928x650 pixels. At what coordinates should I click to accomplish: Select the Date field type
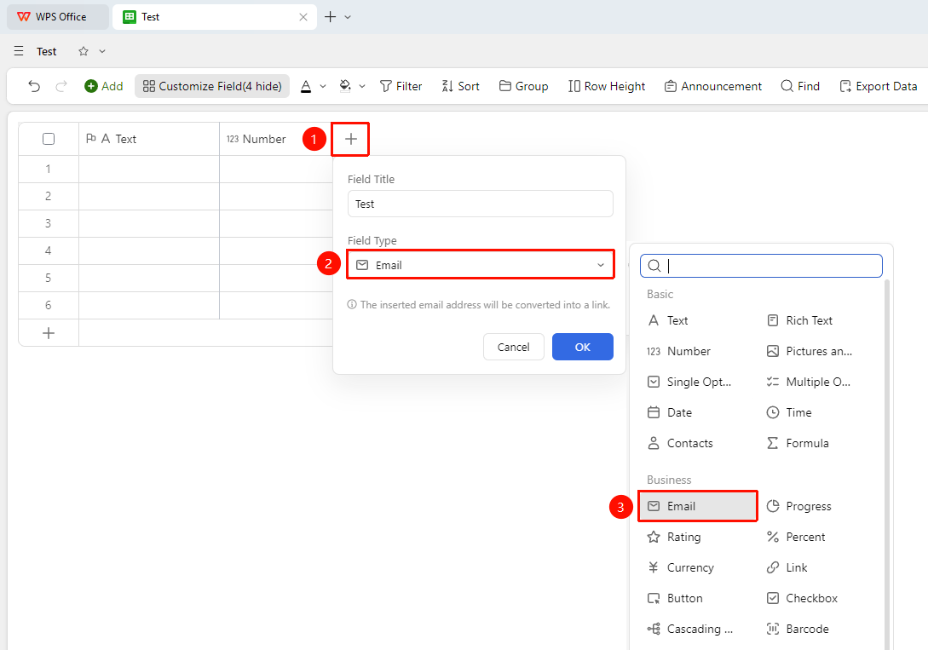coord(670,413)
